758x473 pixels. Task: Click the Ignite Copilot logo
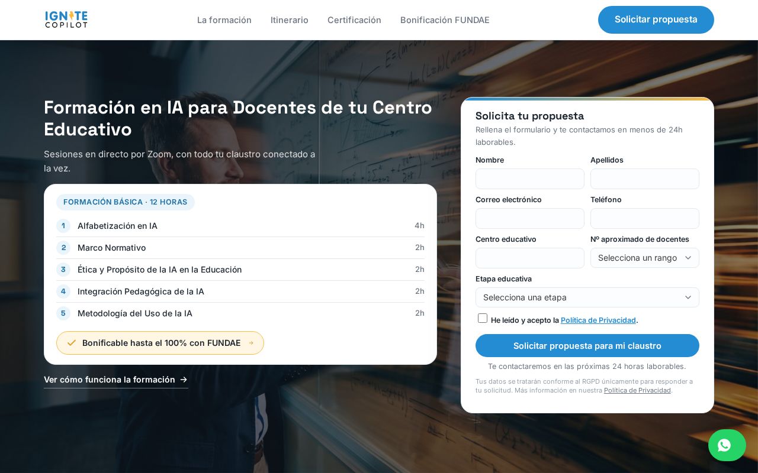(x=66, y=20)
